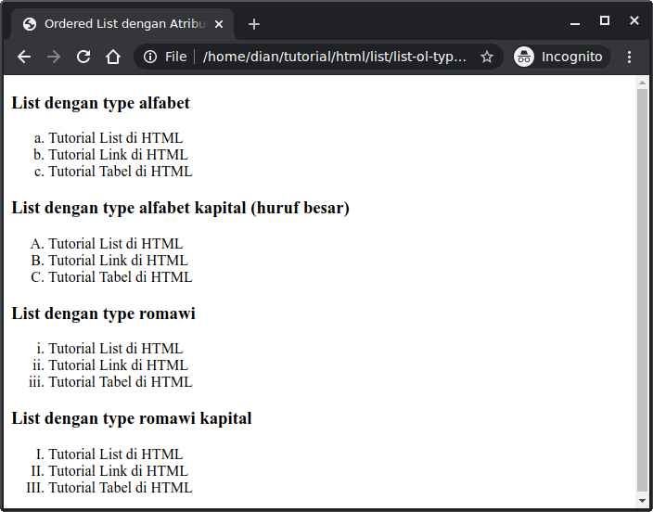Maximize the browser window
The height and width of the screenshot is (512, 653).
pyautogui.click(x=605, y=20)
